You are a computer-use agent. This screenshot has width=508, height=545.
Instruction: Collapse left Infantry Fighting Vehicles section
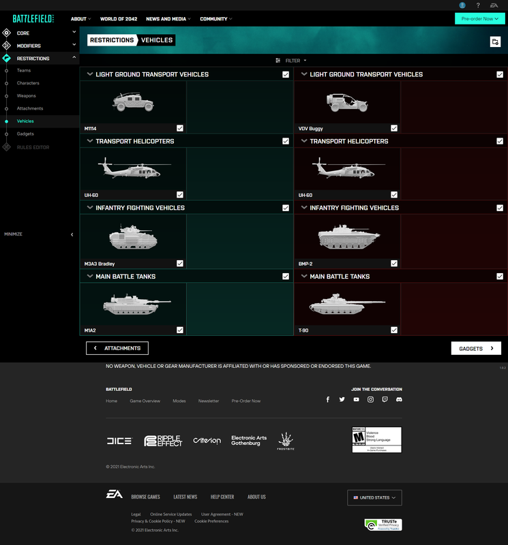coord(90,208)
